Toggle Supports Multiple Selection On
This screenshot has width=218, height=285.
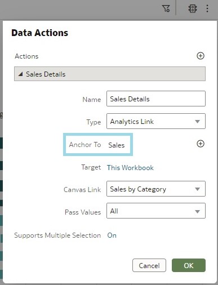click(x=112, y=235)
